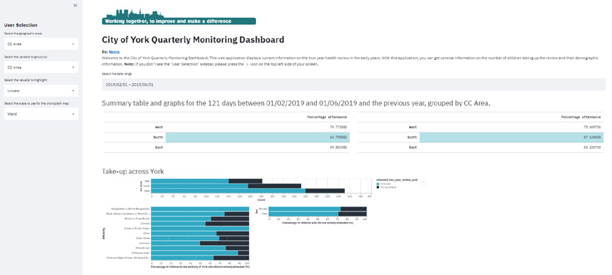This screenshot has width=612, height=275.
Task: Click the 'User Selection' sidebar heading
Action: pos(21,25)
